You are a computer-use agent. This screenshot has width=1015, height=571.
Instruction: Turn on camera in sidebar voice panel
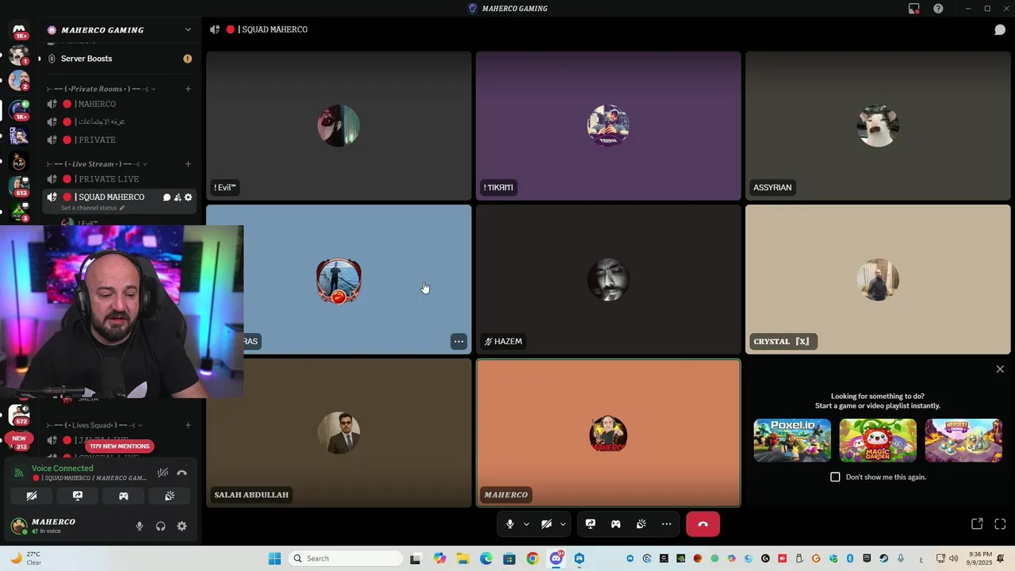click(32, 496)
